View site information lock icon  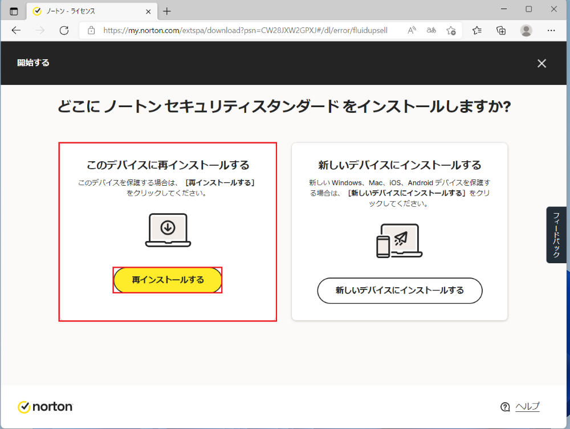tap(91, 31)
